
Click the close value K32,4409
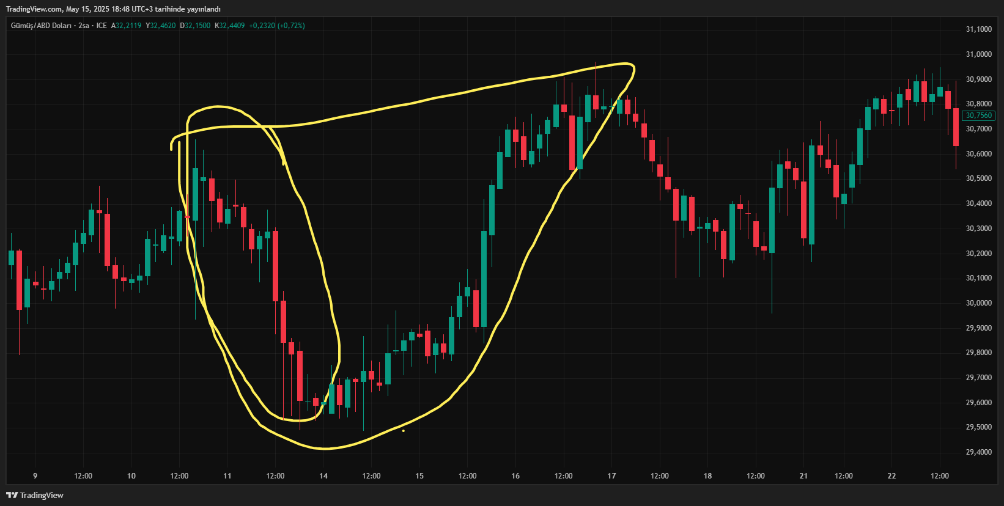229,26
